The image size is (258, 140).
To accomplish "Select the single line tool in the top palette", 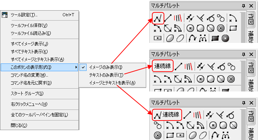I will (x=168, y=18).
